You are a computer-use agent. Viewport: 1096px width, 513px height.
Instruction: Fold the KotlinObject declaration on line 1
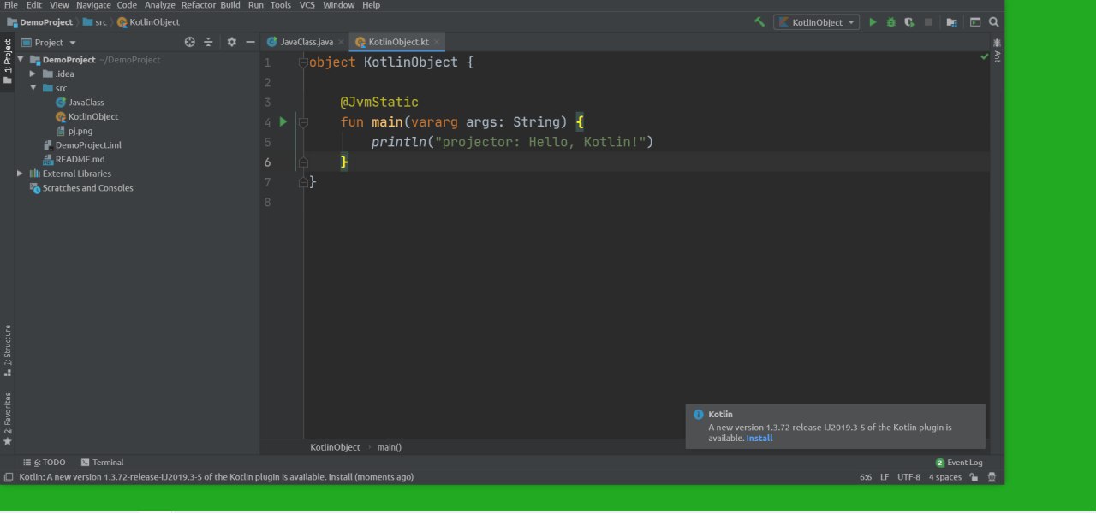(303, 62)
